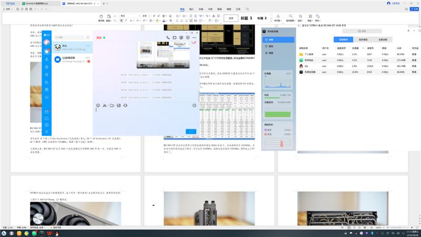This screenshot has height=237, width=421.
Task: Select the QQ process row in the list
Action: click(307, 66)
